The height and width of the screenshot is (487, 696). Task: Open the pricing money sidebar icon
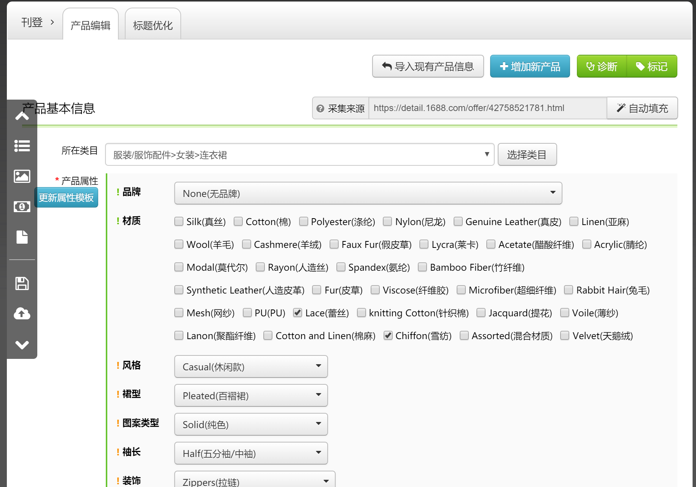(22, 206)
